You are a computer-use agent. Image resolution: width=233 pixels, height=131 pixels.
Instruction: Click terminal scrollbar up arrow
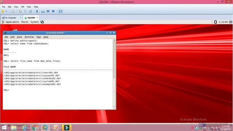(114, 40)
